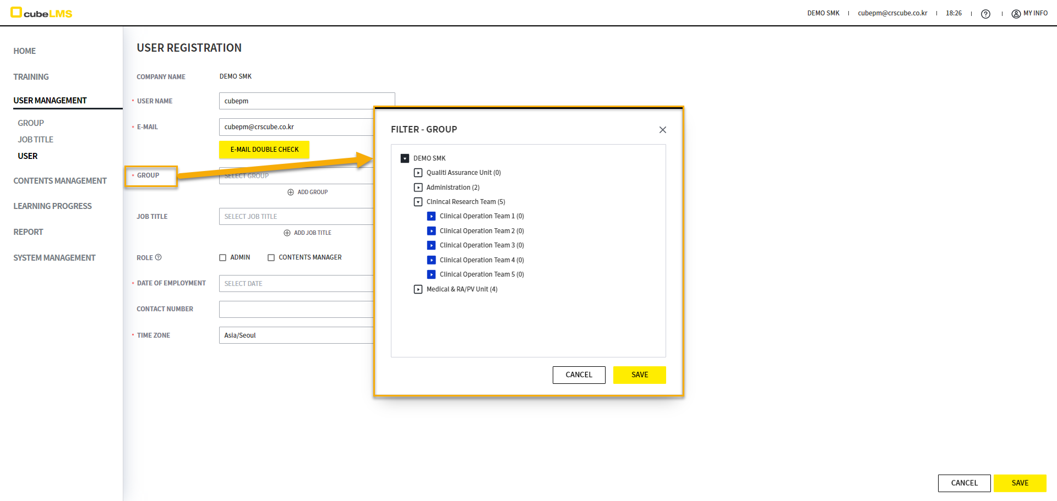The height and width of the screenshot is (501, 1057).
Task: Click the ADD GROUP plus icon
Action: (x=291, y=192)
